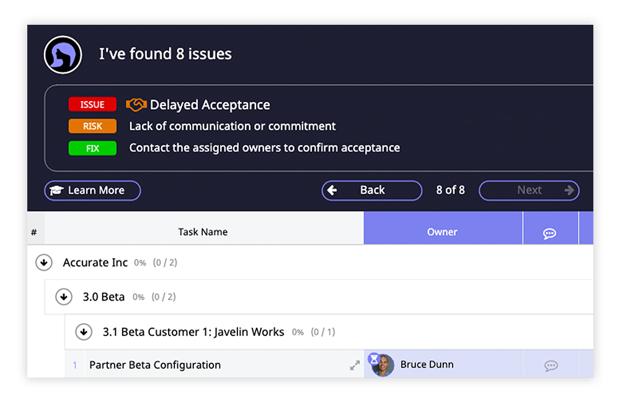Open the Learn More link
Viewport: 620px width, 403px height.
click(95, 190)
